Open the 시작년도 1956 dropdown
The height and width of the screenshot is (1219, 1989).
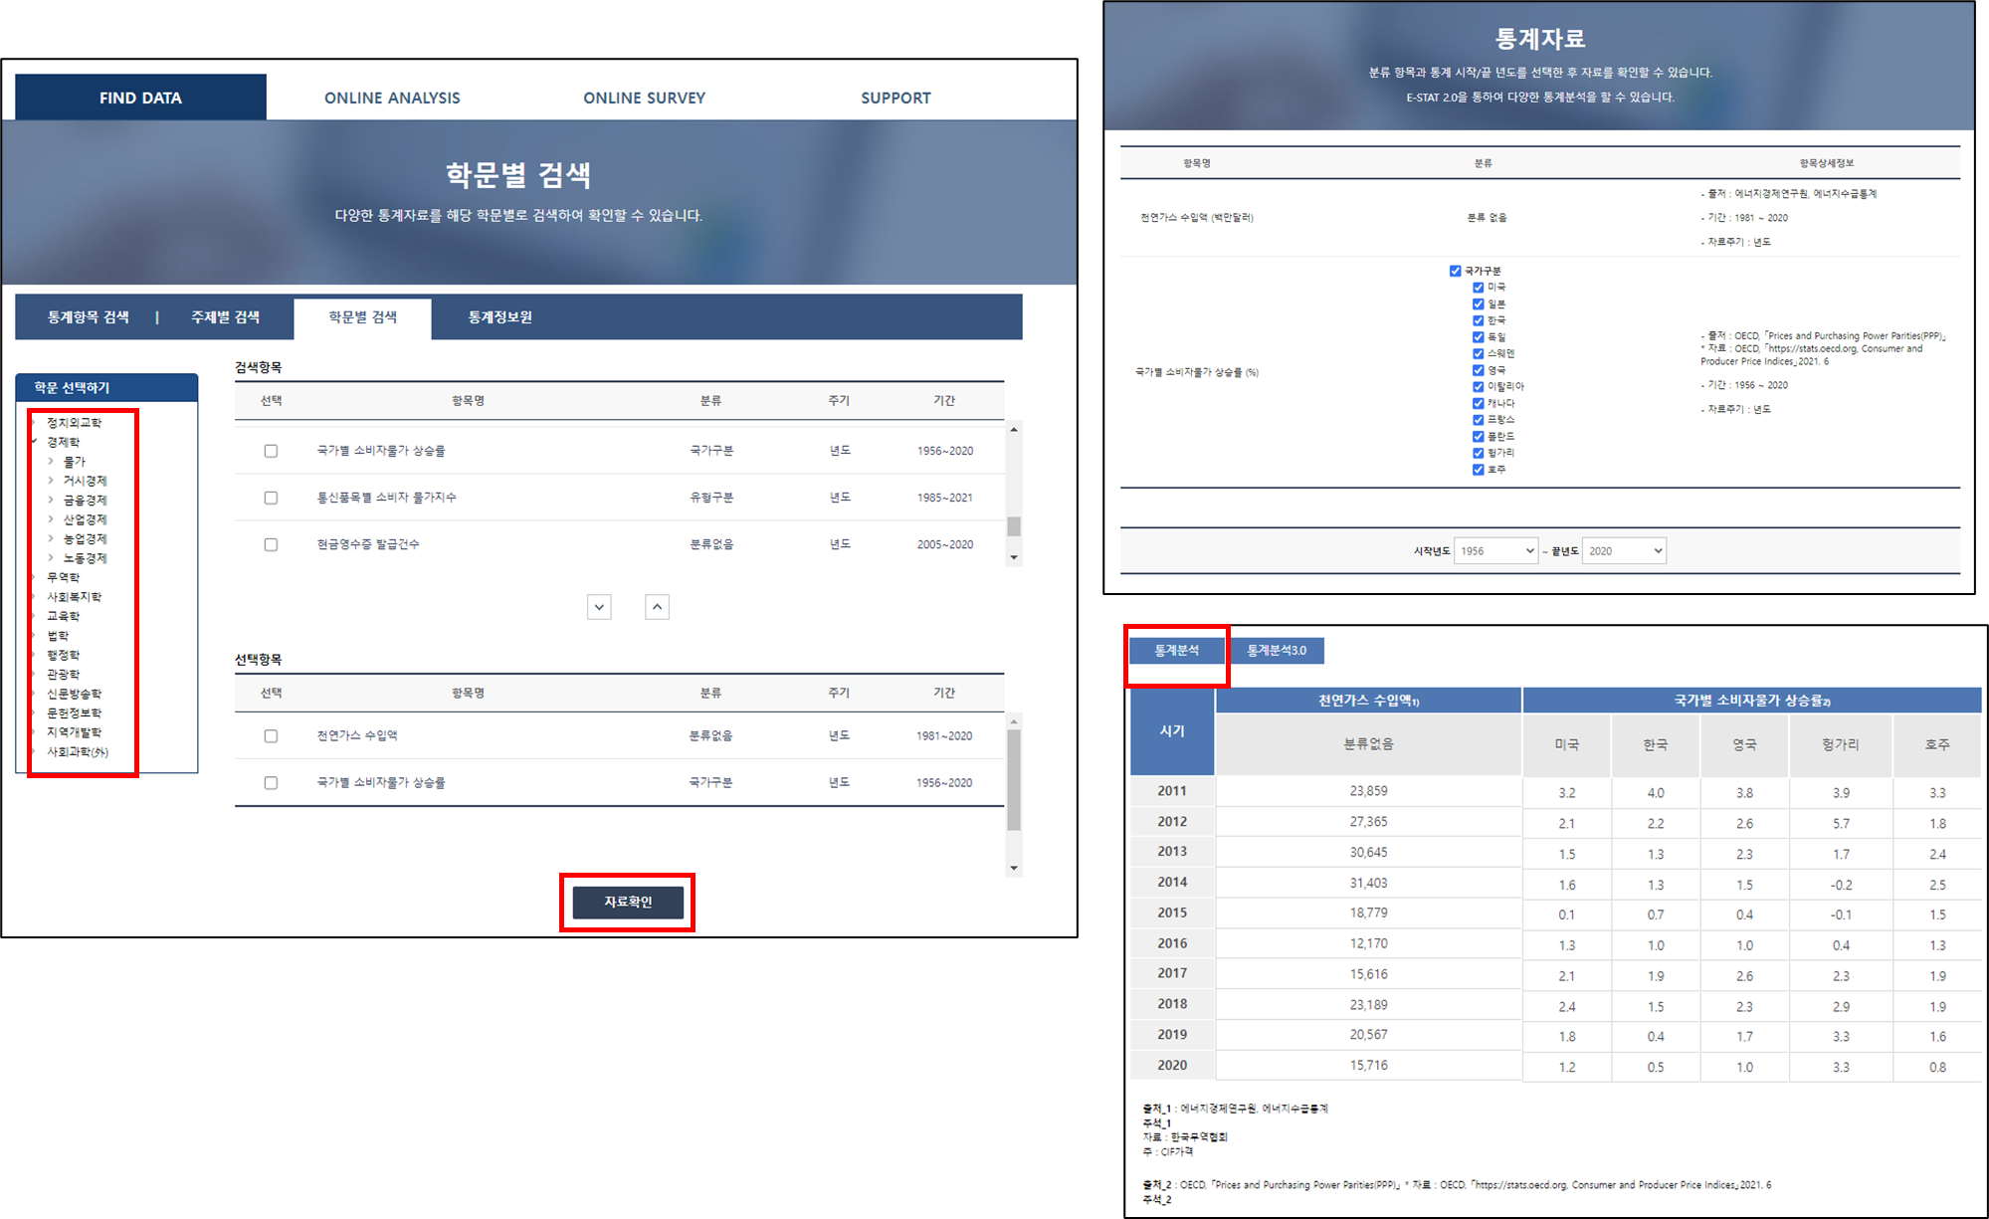click(1495, 551)
